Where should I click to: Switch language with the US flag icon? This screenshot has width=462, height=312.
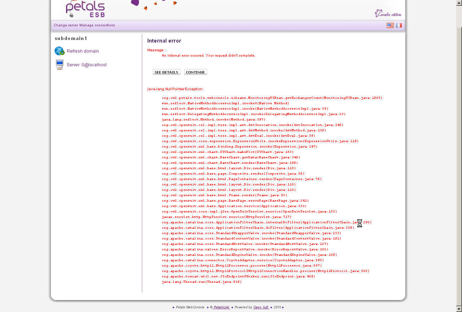coord(390,25)
